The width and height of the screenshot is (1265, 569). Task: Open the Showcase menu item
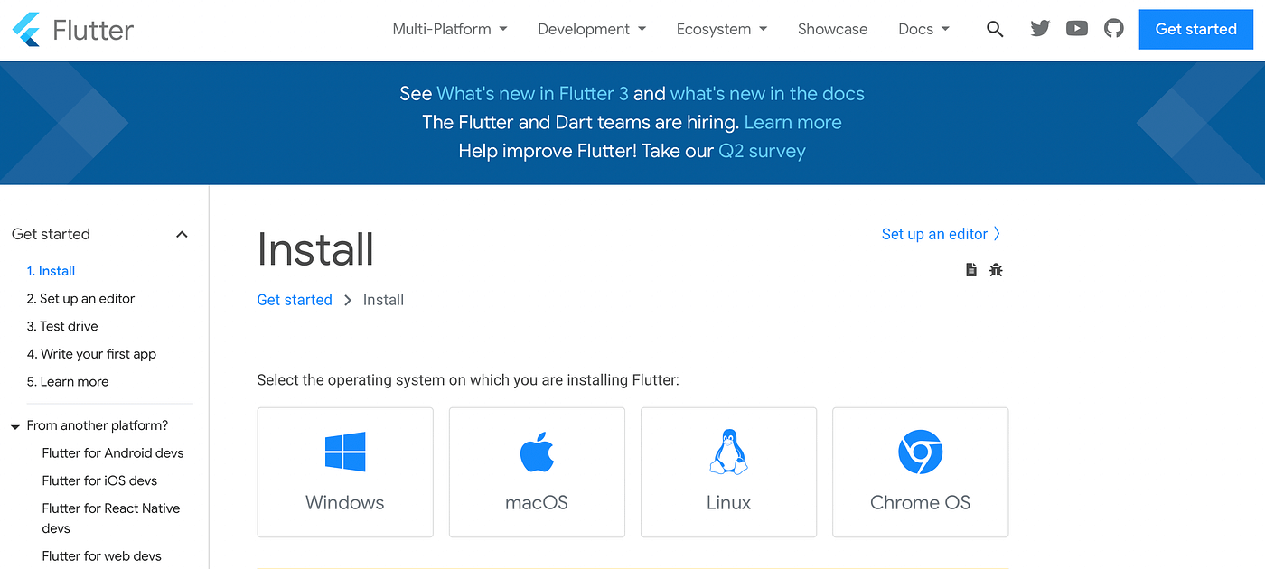[832, 29]
